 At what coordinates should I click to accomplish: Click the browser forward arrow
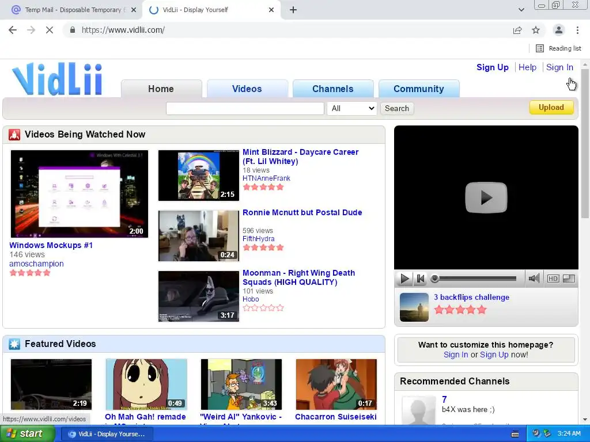[31, 30]
